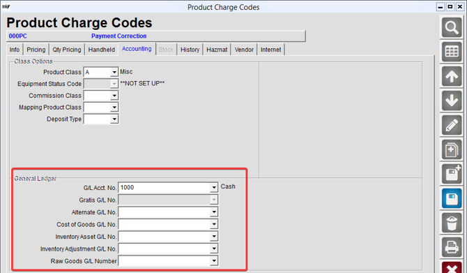Expand the Deposit Type dropdown

(x=114, y=119)
